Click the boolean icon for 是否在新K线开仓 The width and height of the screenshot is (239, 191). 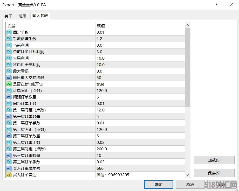tap(9, 84)
